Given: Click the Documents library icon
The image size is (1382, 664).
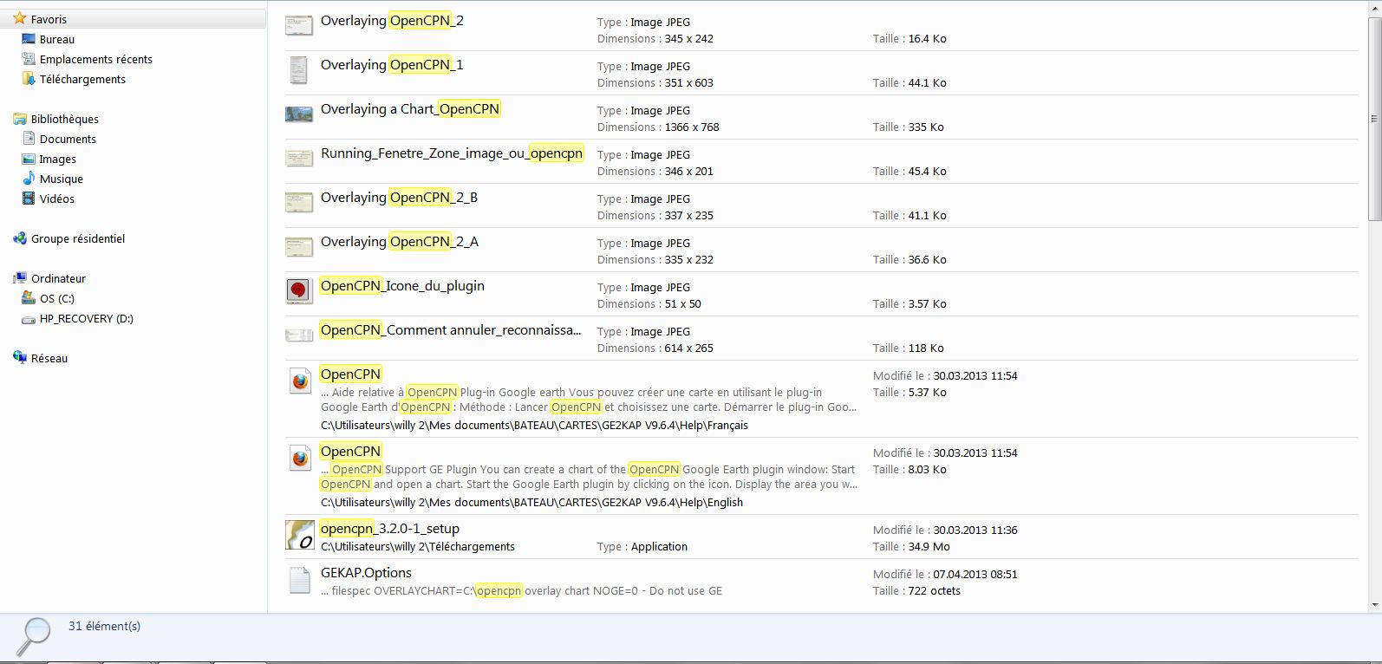Looking at the screenshot, I should [28, 139].
